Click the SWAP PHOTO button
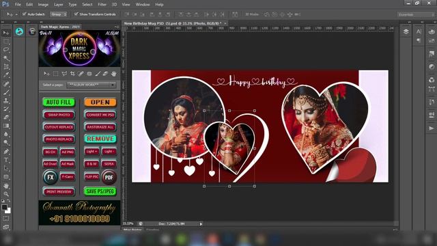This screenshot has width=437, height=246. (59, 115)
